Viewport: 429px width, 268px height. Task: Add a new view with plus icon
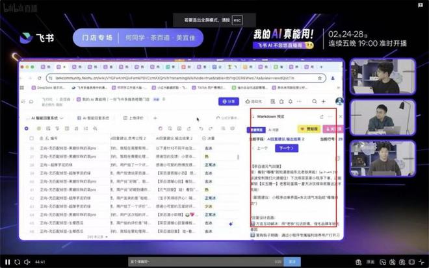(155, 118)
